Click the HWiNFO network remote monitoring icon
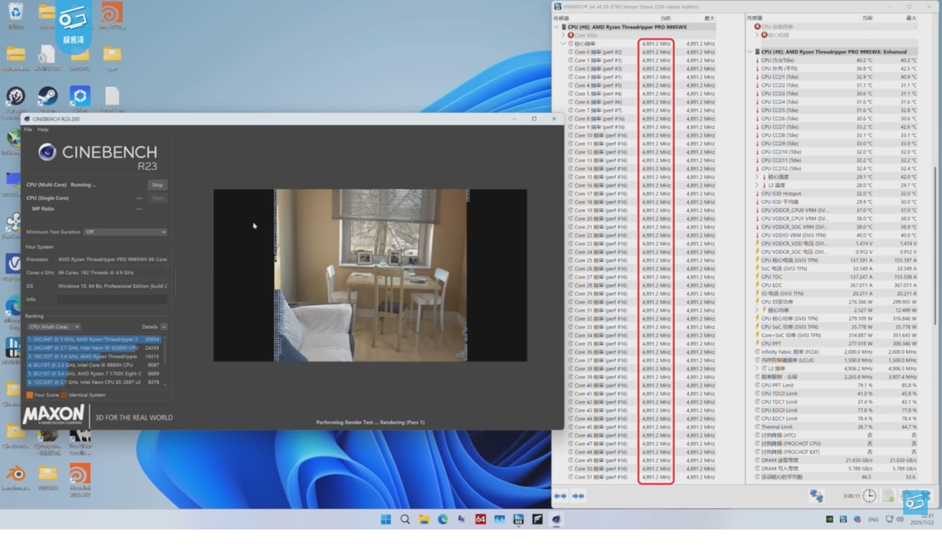942x552 pixels. pyautogui.click(x=816, y=496)
